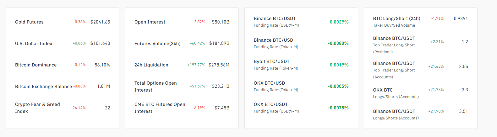Open the Open Interest metric
This screenshot has width=497, height=137.
(x=150, y=22)
